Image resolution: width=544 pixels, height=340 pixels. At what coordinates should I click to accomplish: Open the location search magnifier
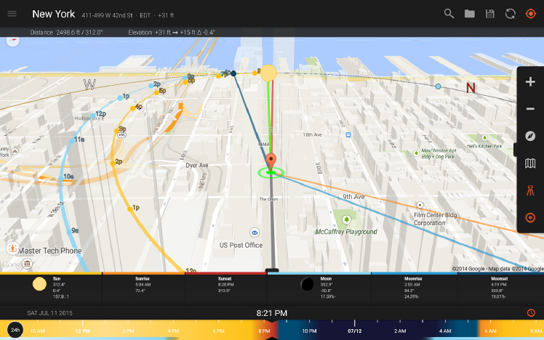coord(449,14)
